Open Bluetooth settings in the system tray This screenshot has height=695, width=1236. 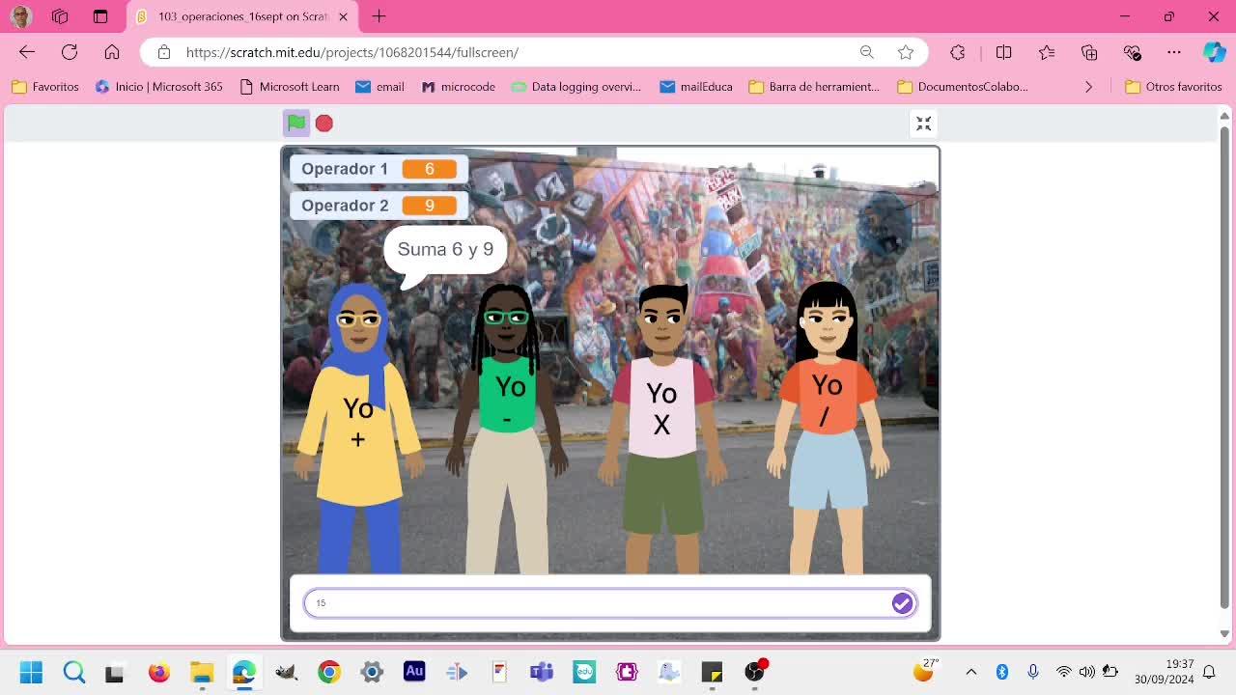click(x=1002, y=672)
